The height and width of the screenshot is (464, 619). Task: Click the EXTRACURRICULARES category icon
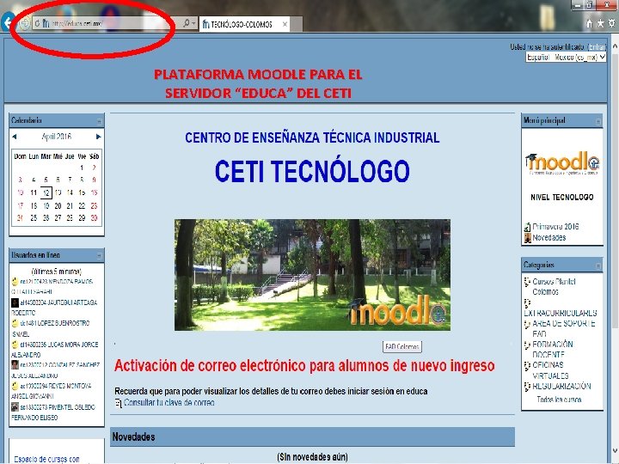pos(527,303)
